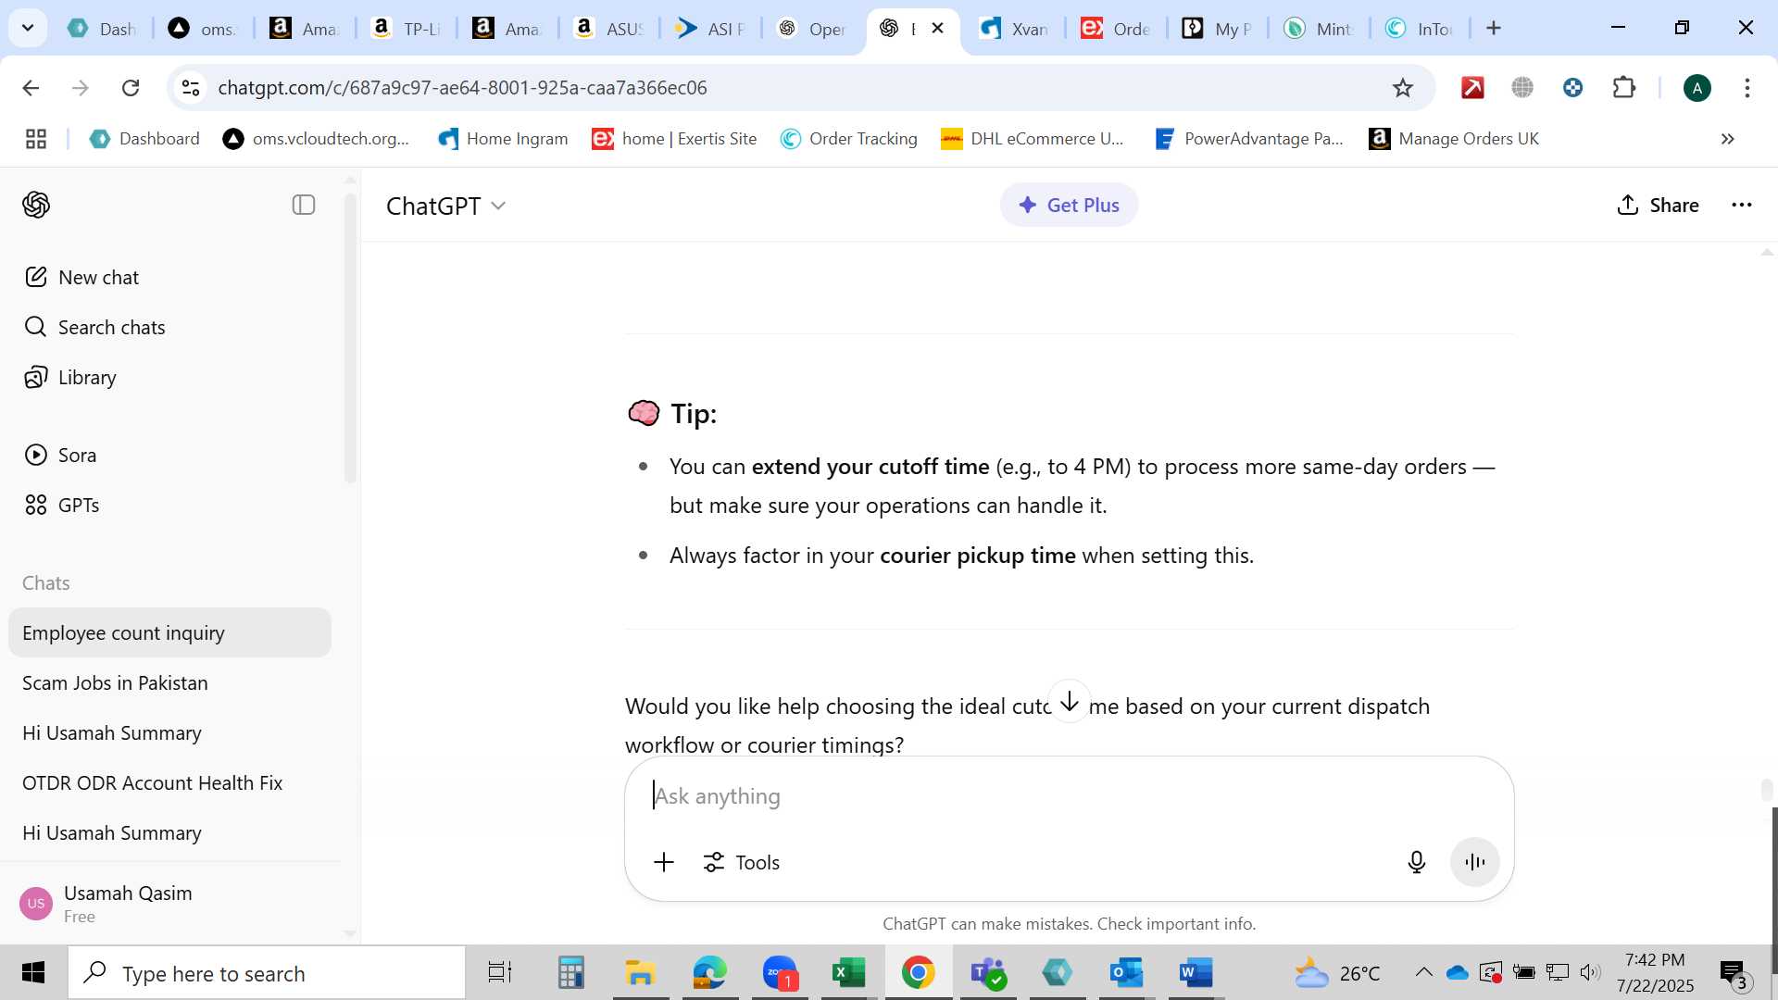
Task: Open the browser Extensions puzzle icon
Action: tap(1624, 87)
